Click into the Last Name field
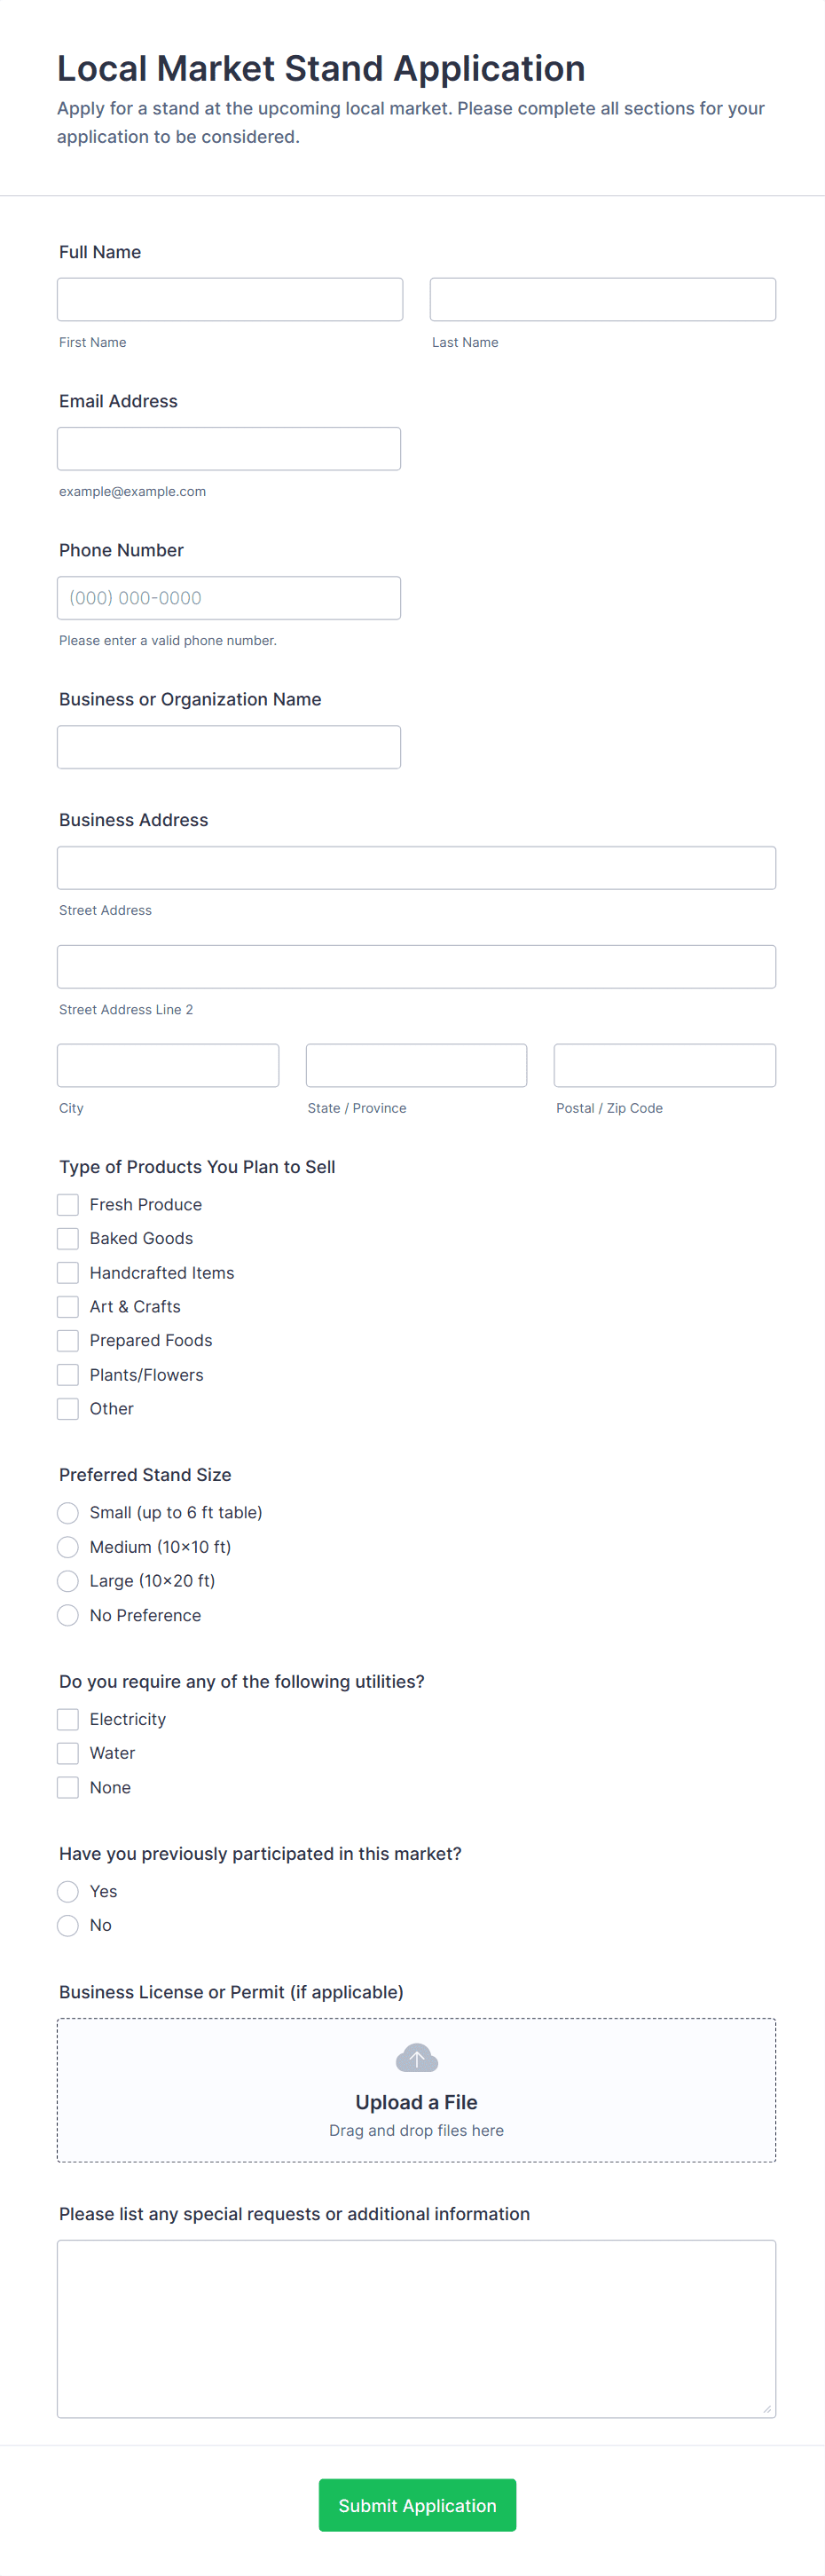This screenshot has width=825, height=2576. 602,299
